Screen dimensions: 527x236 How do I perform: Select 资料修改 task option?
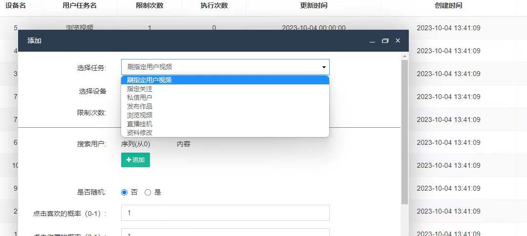tap(140, 133)
